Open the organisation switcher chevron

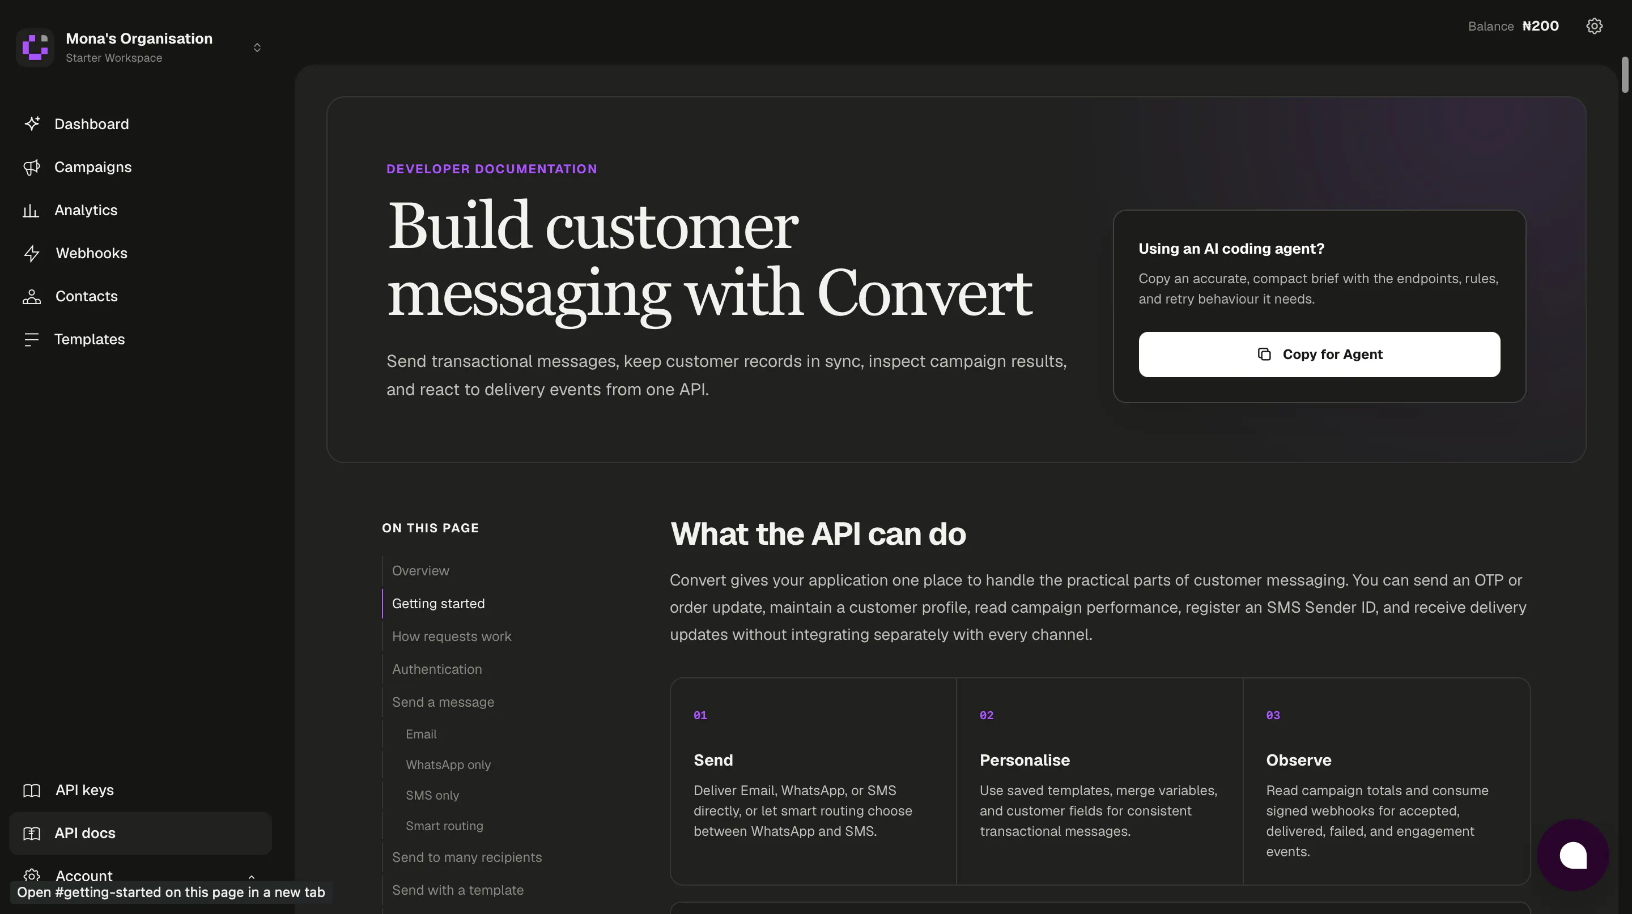point(257,48)
